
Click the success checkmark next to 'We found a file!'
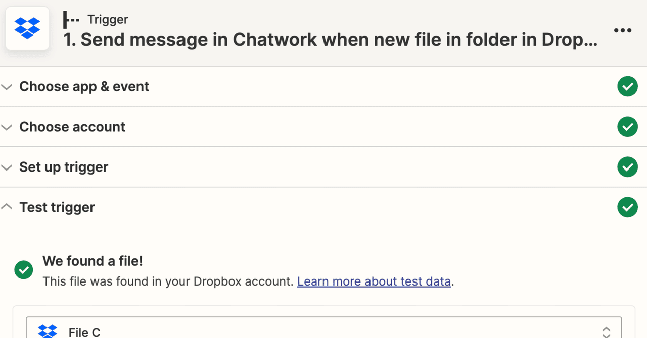pos(23,270)
